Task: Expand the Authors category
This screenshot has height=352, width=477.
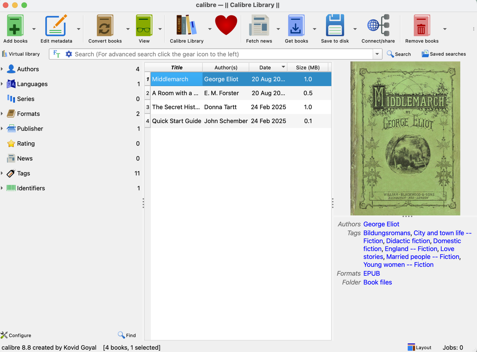Action: 2,69
